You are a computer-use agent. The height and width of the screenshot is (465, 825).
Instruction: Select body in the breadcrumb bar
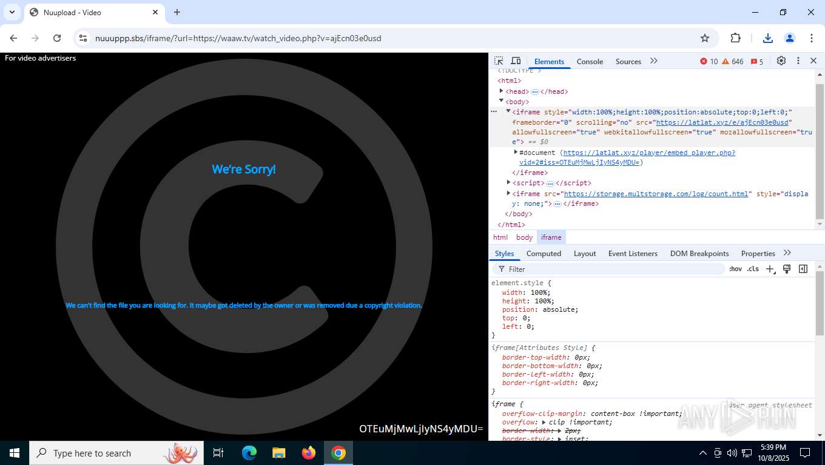524,237
